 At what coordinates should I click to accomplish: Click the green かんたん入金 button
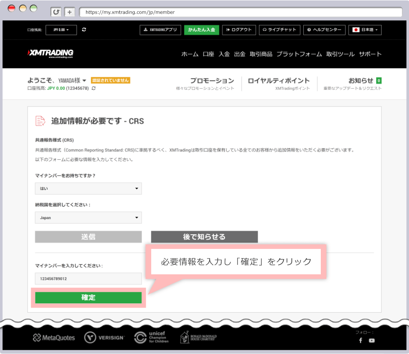[x=202, y=30]
